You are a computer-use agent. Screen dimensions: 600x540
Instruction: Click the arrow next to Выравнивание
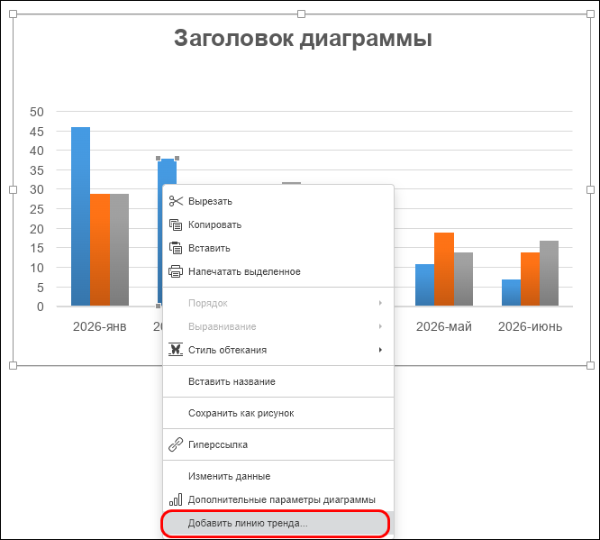pos(380,326)
